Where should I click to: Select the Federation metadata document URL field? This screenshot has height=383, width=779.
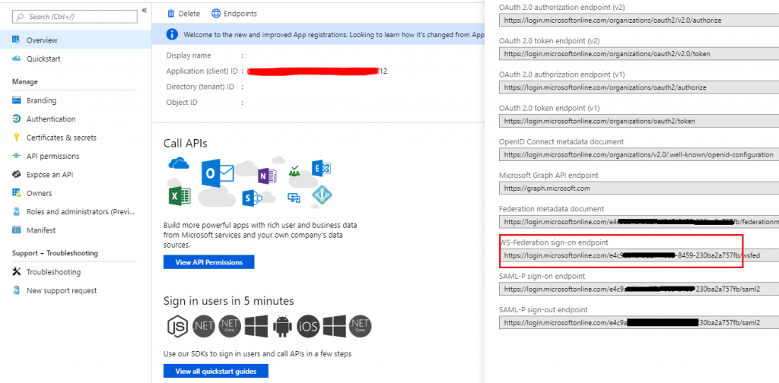point(639,222)
